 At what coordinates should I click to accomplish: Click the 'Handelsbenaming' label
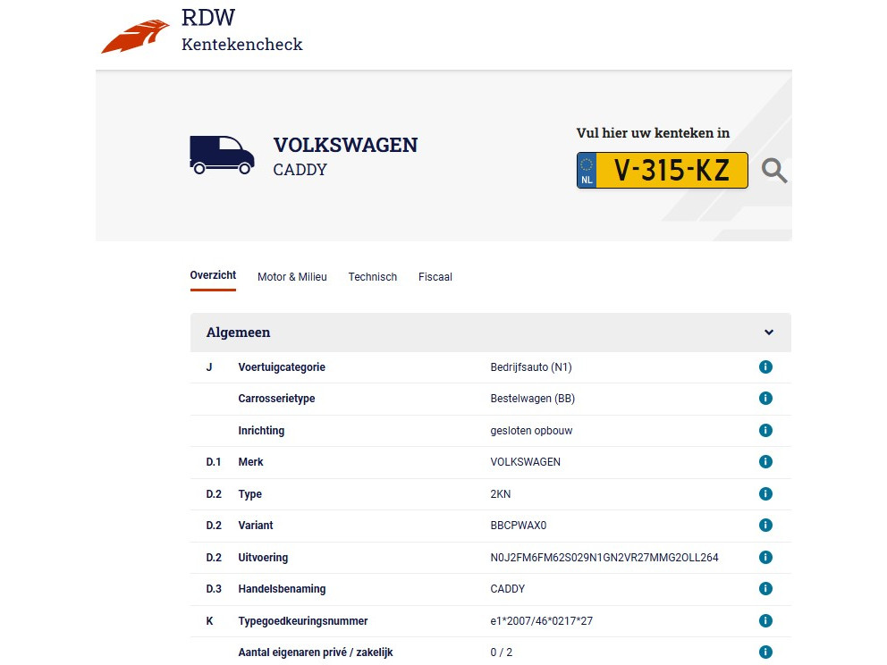coord(282,589)
